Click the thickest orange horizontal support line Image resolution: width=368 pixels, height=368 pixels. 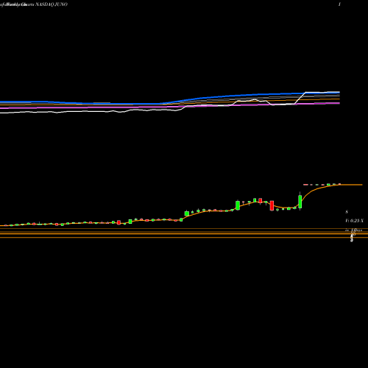[184, 233]
